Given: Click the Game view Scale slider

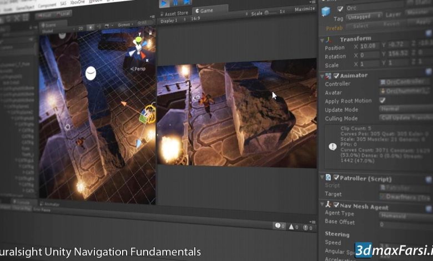Looking at the screenshot, I should tap(271, 12).
